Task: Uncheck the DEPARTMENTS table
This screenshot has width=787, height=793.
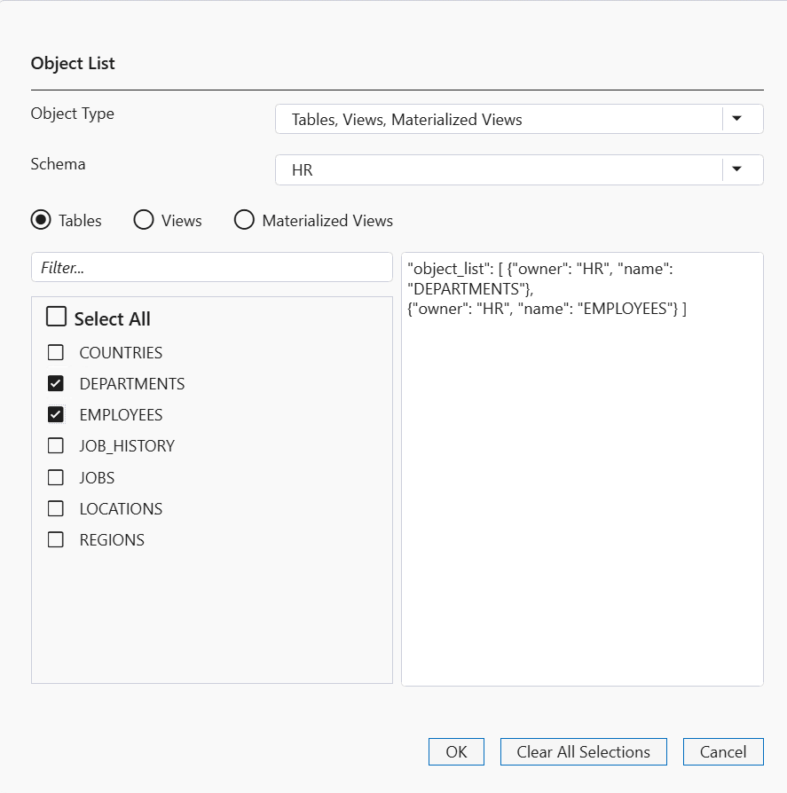Action: coord(56,383)
